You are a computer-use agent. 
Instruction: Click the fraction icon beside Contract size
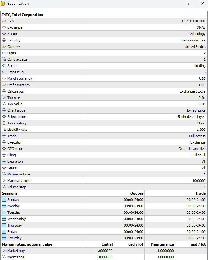pos(4,59)
